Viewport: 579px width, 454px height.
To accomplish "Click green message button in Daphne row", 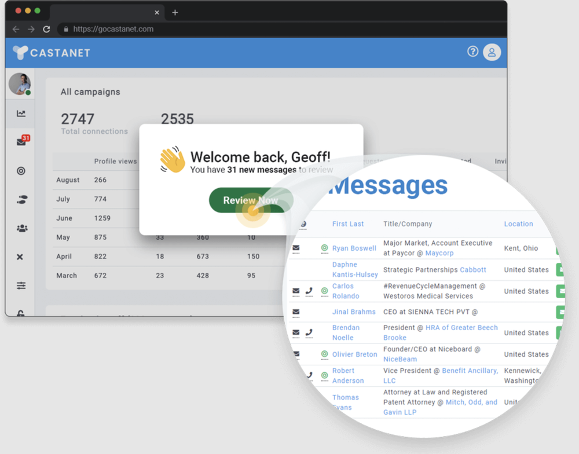I will 560,270.
